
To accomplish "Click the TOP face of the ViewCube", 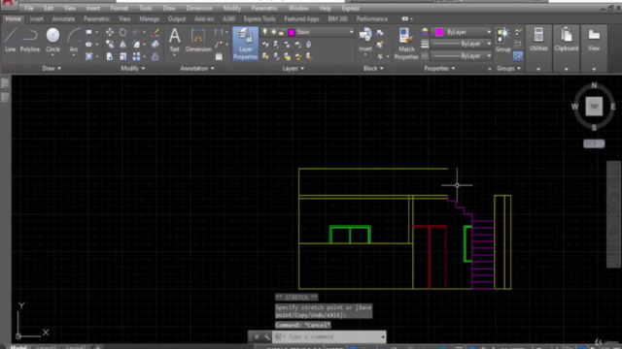I will coord(594,107).
